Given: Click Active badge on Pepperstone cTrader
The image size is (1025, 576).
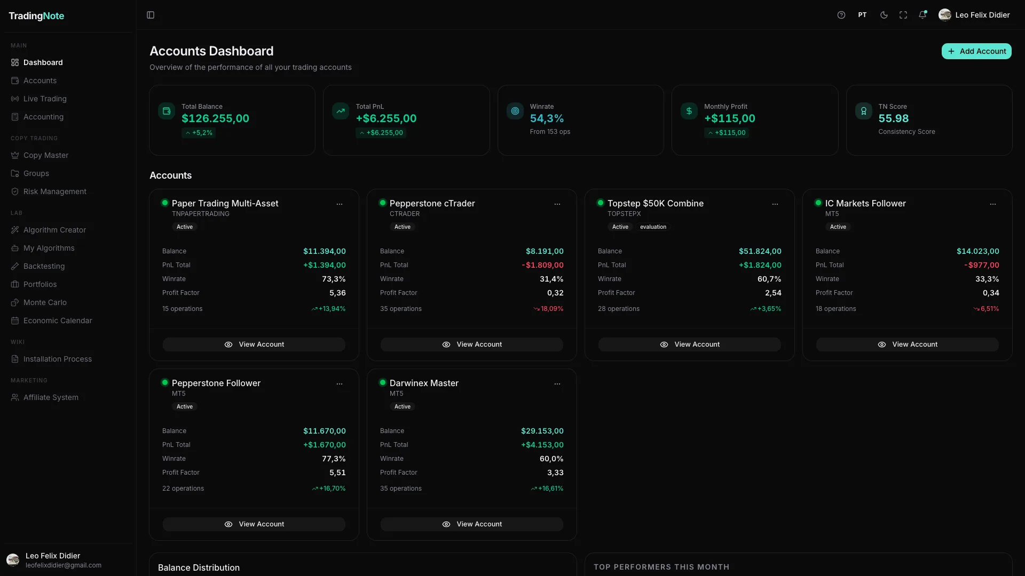Looking at the screenshot, I should (403, 227).
